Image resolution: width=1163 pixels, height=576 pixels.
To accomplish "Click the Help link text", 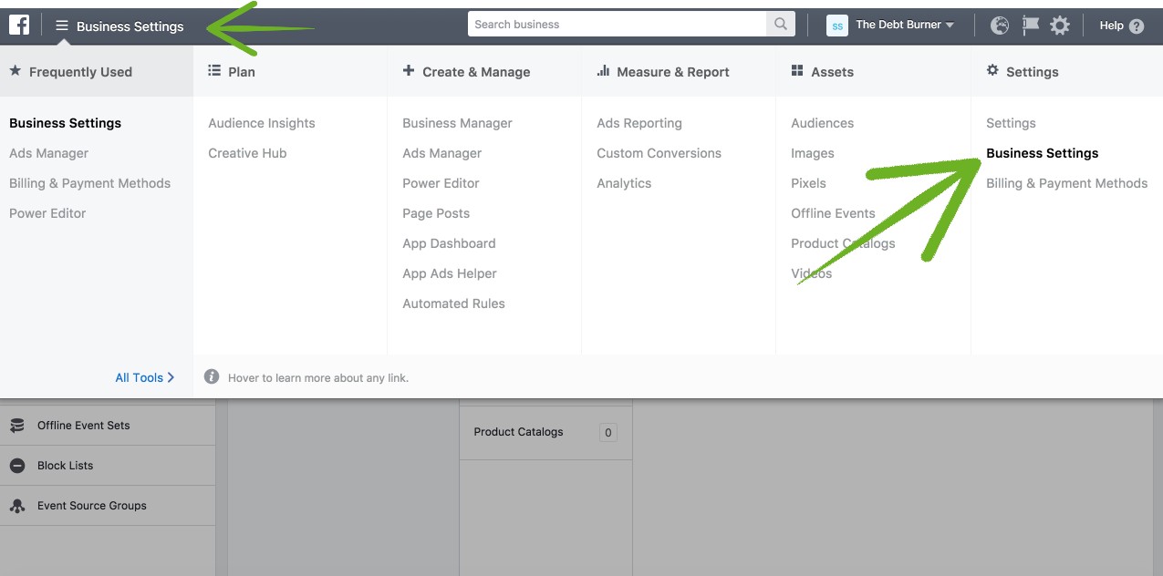I will (x=1111, y=26).
